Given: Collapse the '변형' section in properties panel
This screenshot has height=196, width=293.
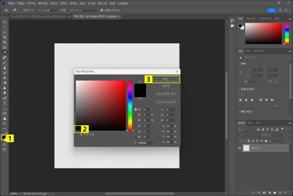Looking at the screenshot, I should click(x=239, y=63).
